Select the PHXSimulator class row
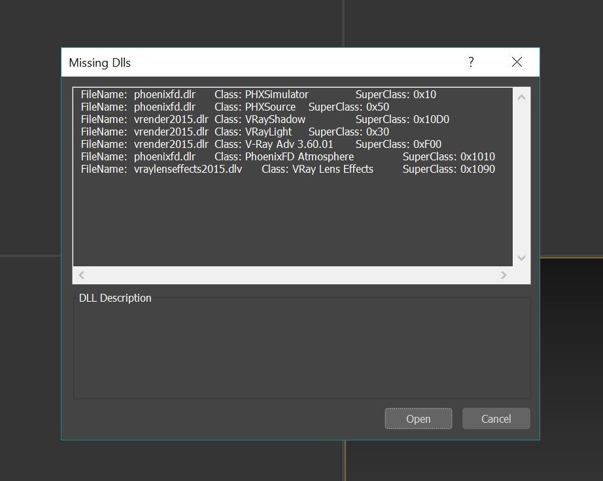Viewport: 603px width, 481px height. click(292, 94)
